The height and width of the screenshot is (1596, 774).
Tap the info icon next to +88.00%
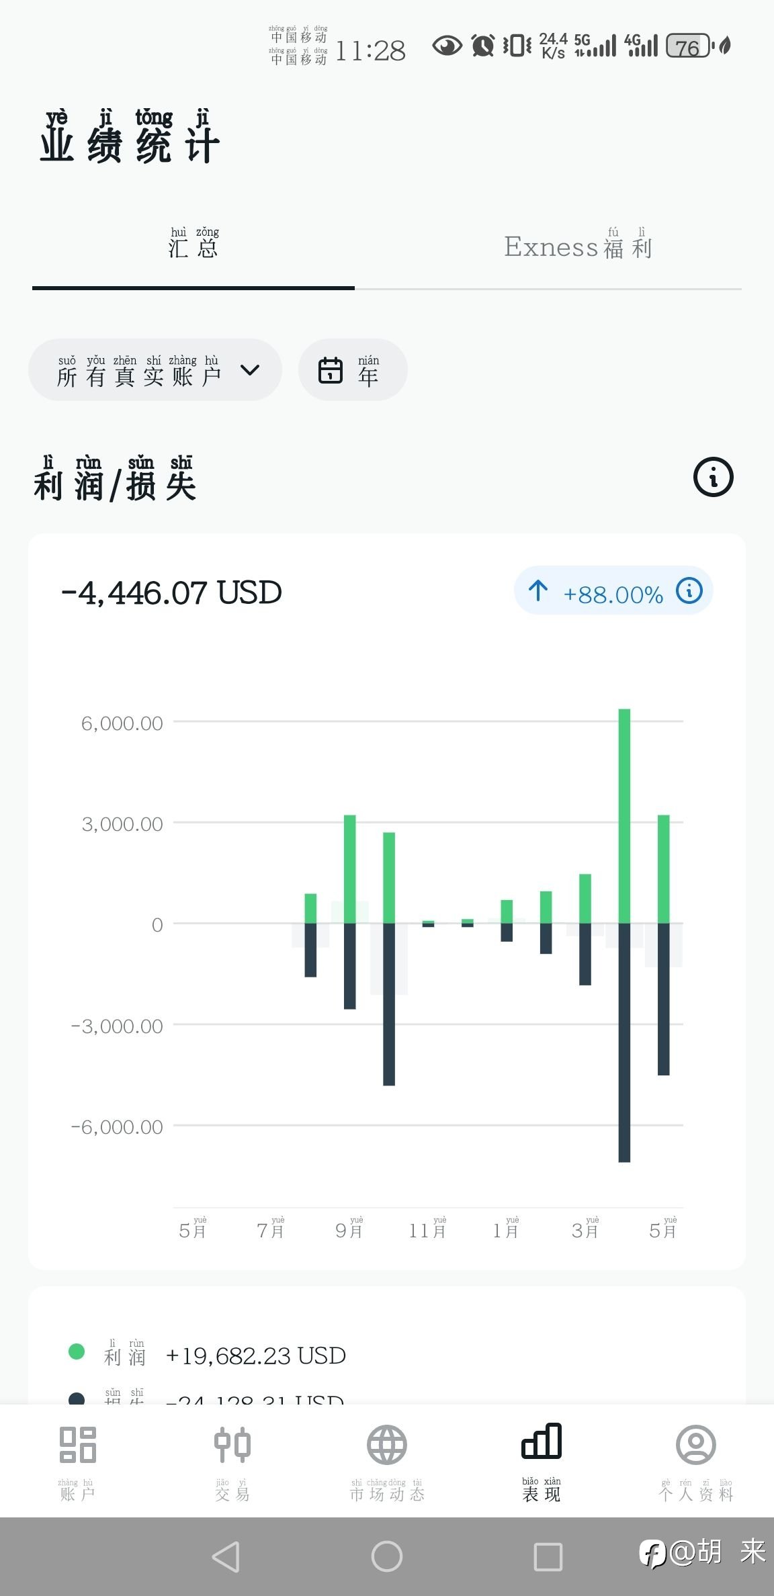point(689,591)
